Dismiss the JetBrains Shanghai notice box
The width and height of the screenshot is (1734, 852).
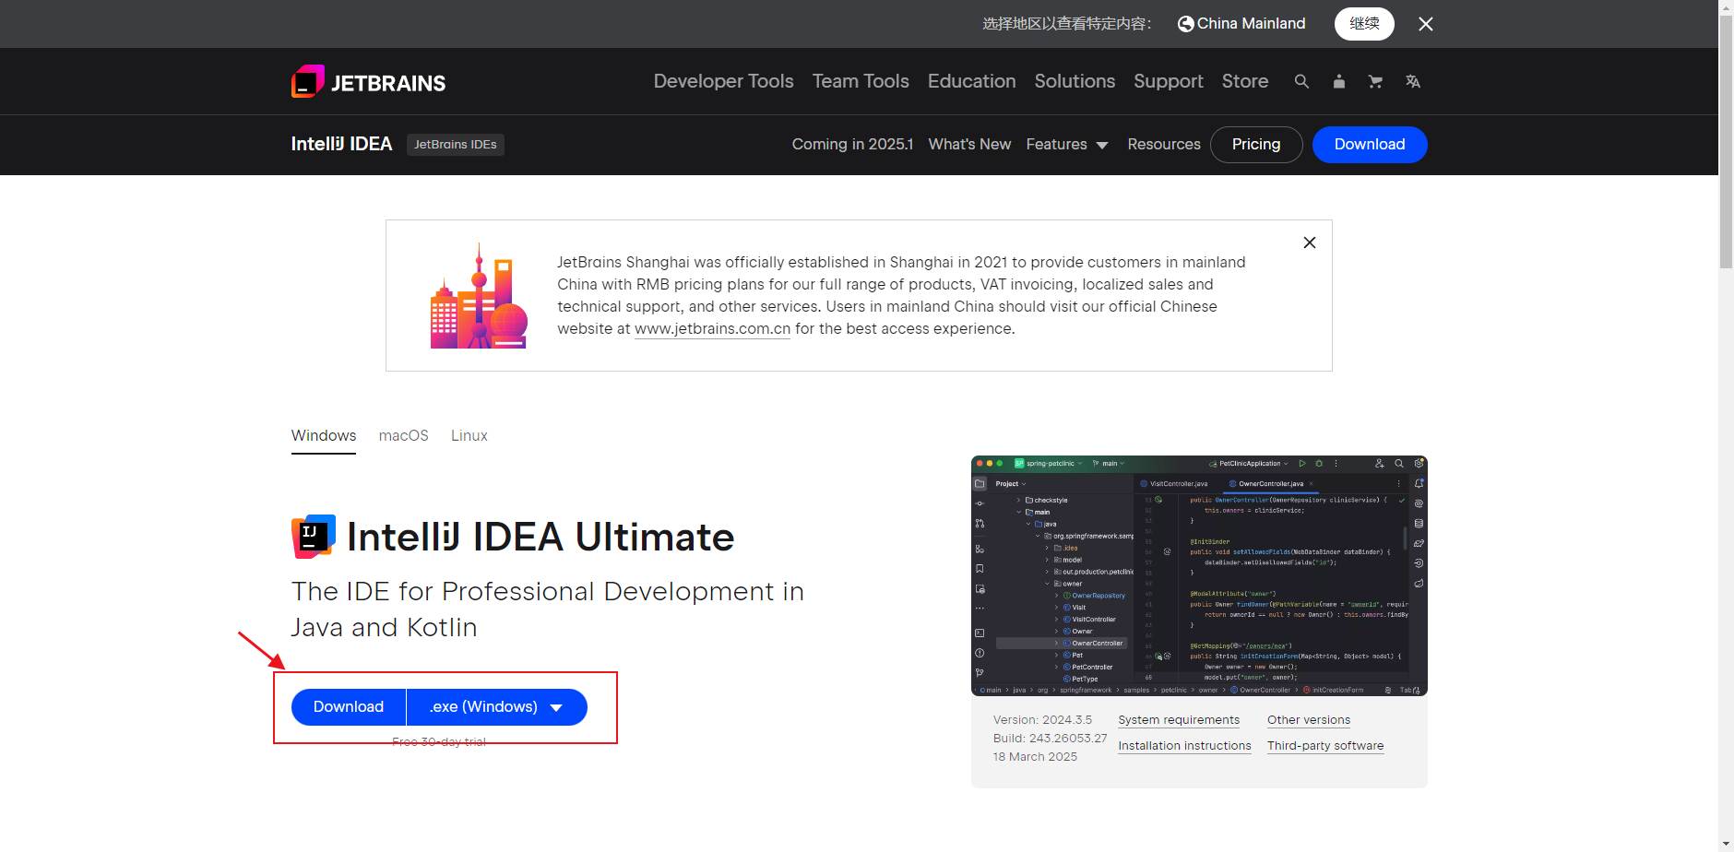point(1309,243)
